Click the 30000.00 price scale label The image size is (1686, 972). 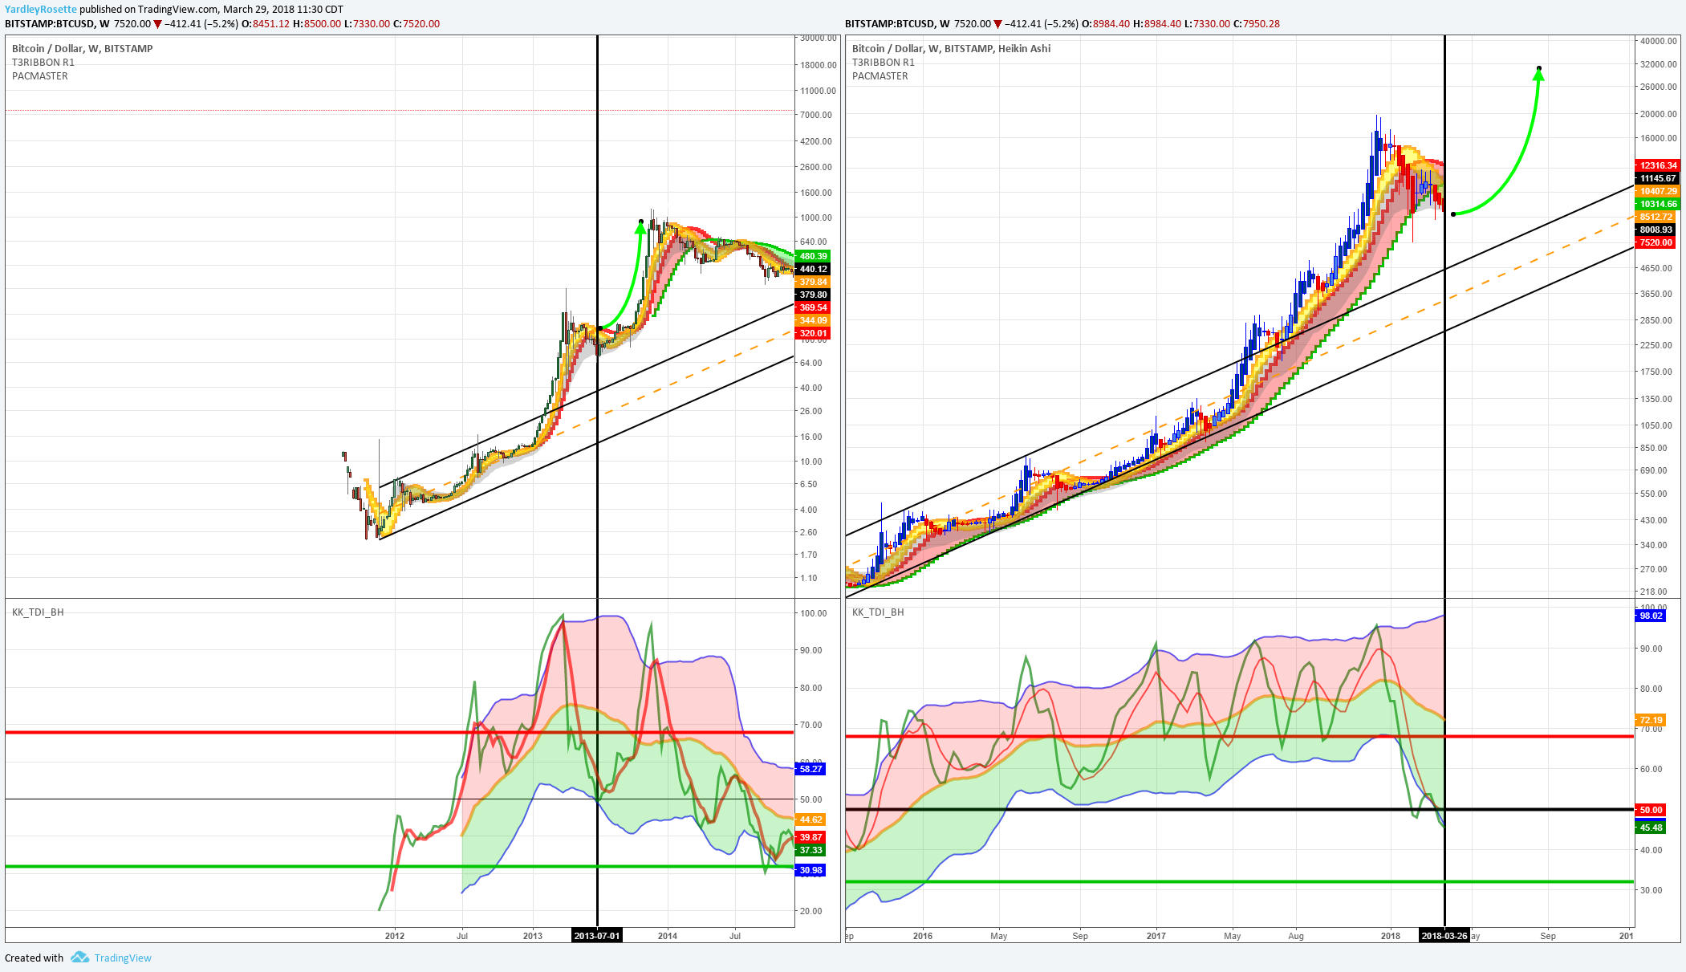click(819, 38)
